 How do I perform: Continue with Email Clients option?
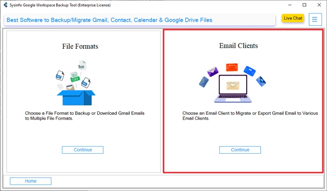(240, 150)
